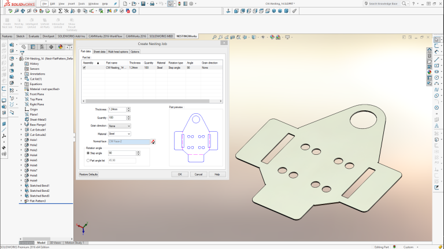
Task: Expand the Cut list(1) tree node
Action: tap(21, 79)
